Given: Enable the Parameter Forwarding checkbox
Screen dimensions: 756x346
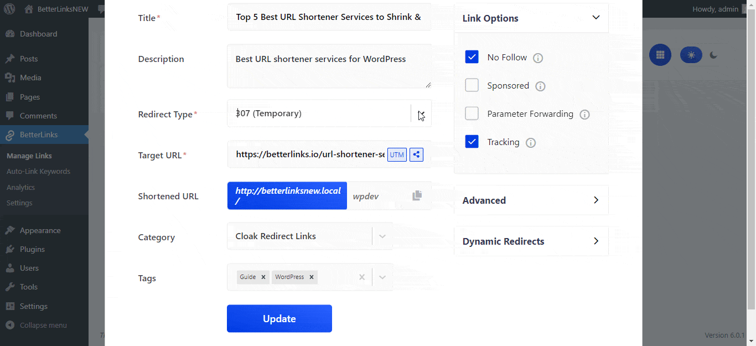Looking at the screenshot, I should coord(472,113).
